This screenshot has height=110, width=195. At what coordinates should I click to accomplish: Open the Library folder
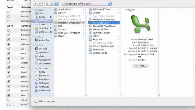pos(62,13)
